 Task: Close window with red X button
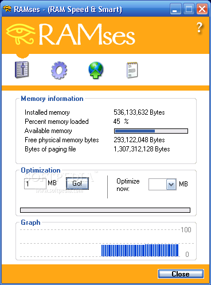point(202,9)
